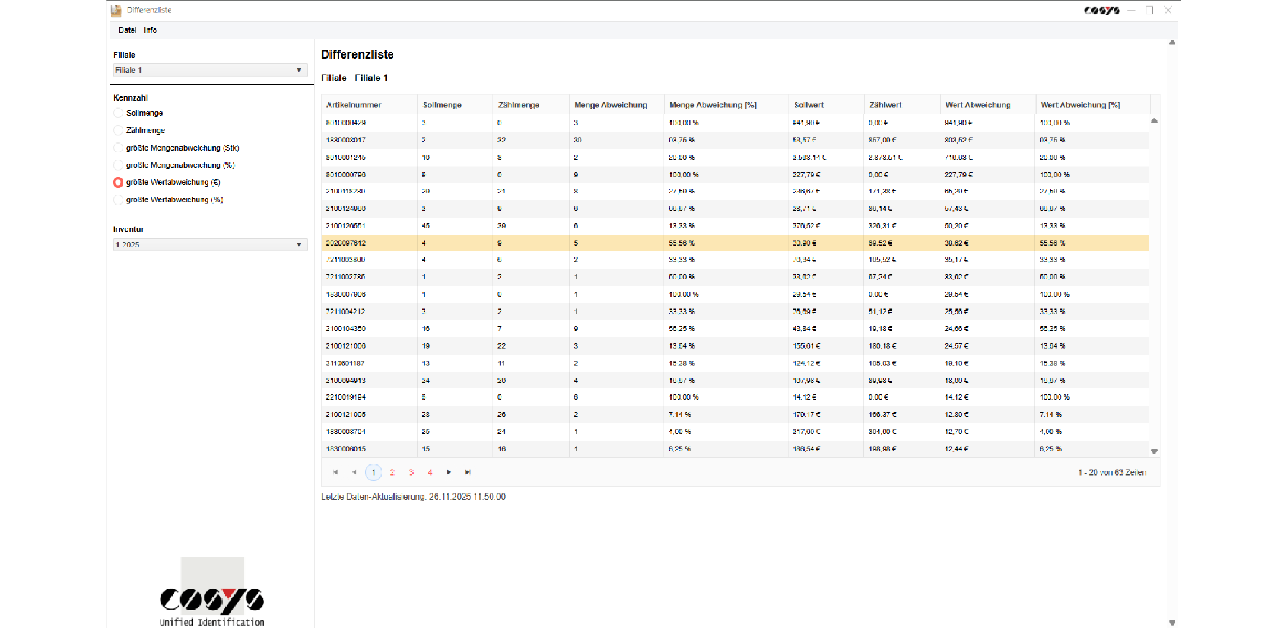Select the Zählmenge radio option
This screenshot has width=1287, height=628.
click(119, 130)
